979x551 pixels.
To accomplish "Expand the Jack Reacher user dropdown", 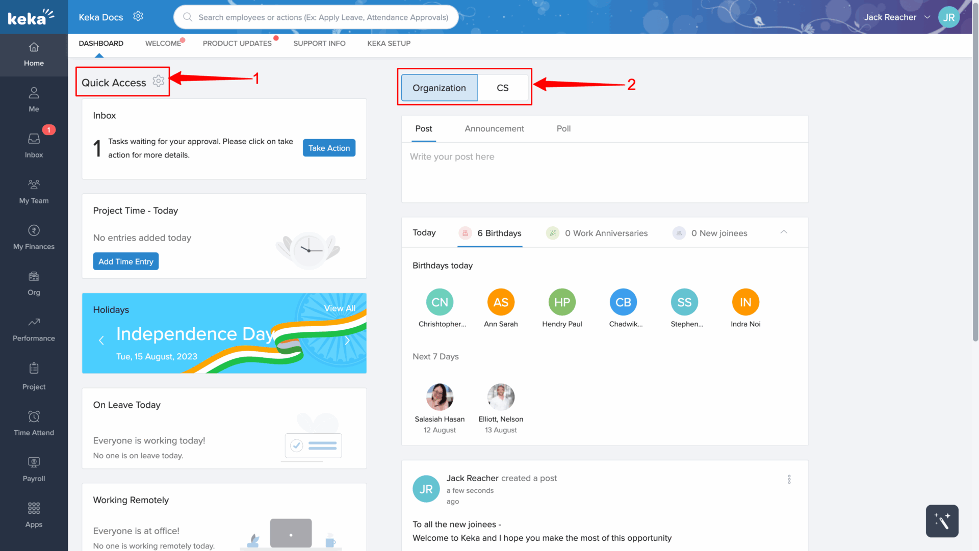I will (x=927, y=17).
